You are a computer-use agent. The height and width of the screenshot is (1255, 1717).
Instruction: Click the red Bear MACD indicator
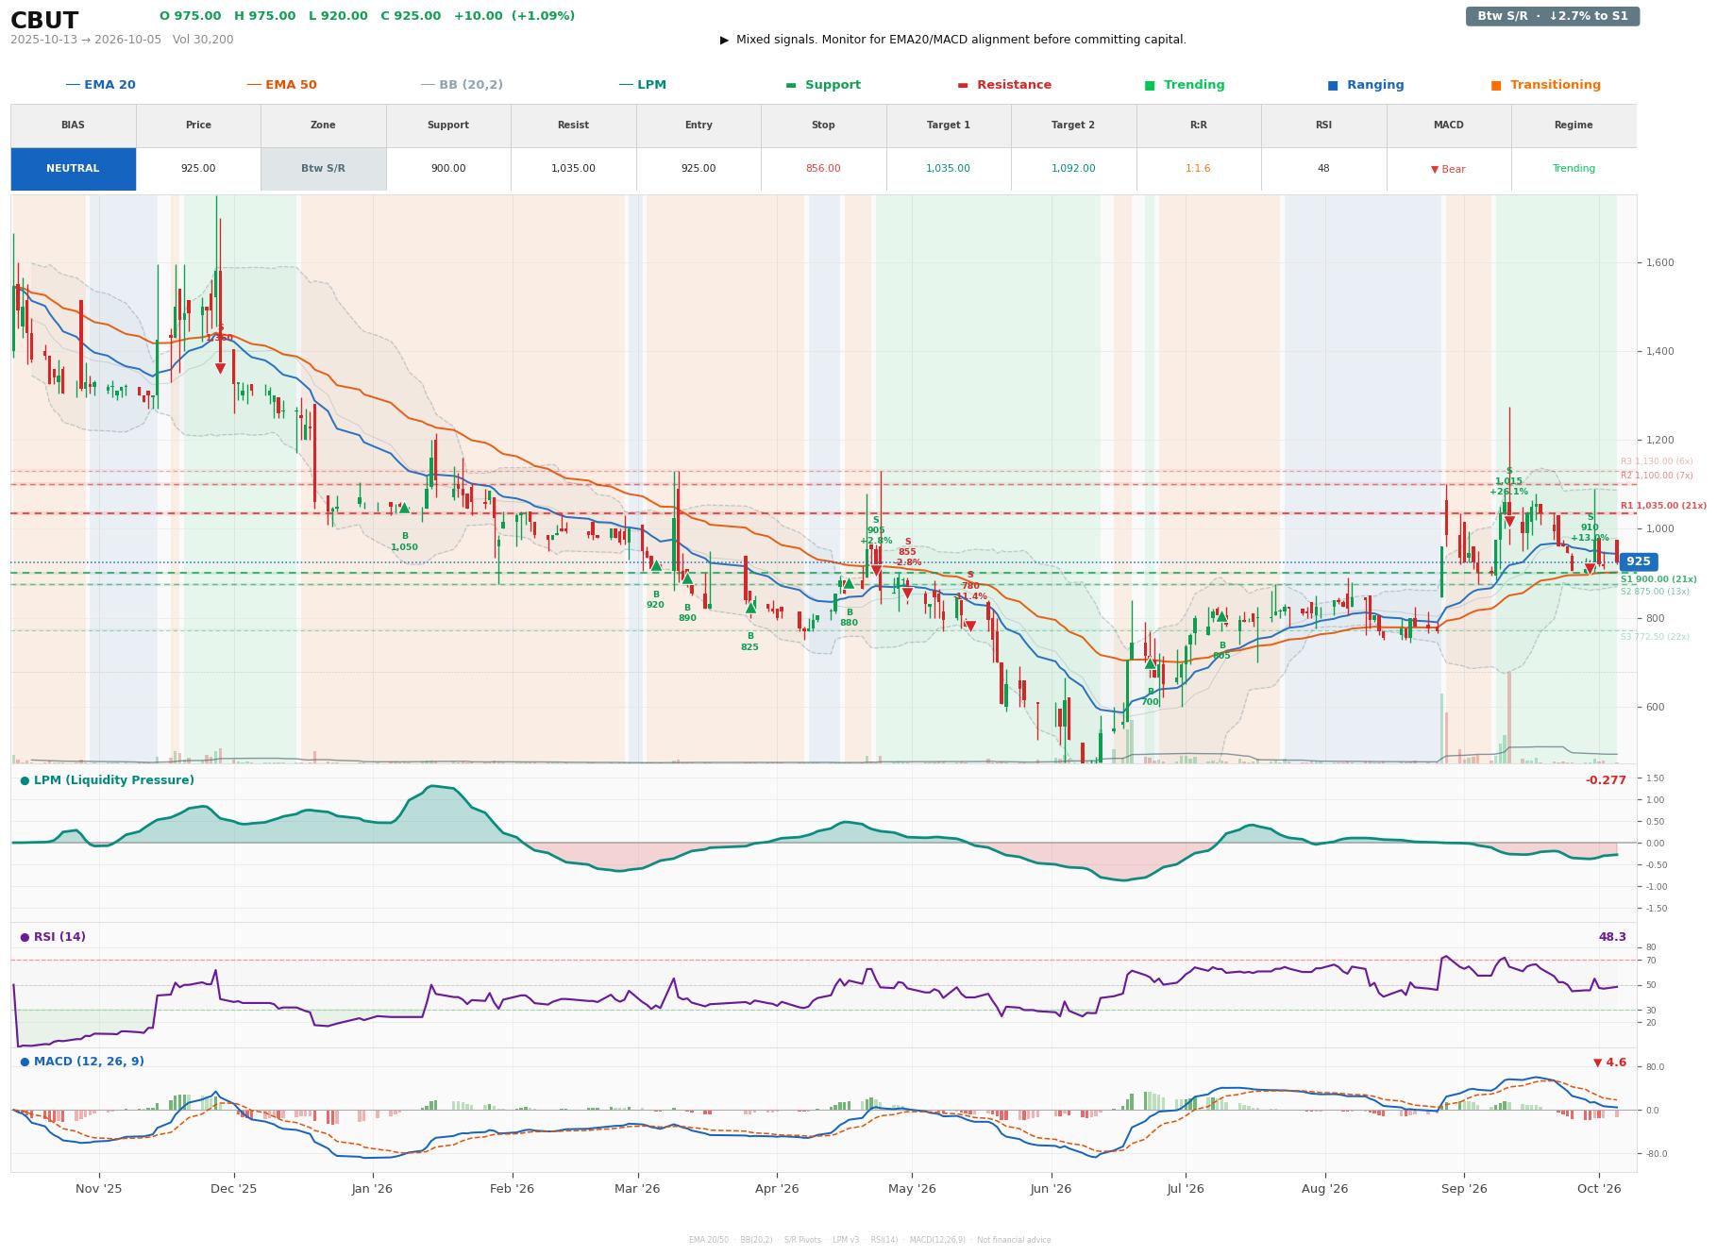[1448, 169]
